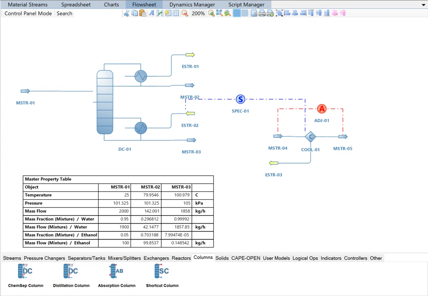The image size is (428, 296).
Task: Open the Script Manager tab
Action: coord(246,5)
